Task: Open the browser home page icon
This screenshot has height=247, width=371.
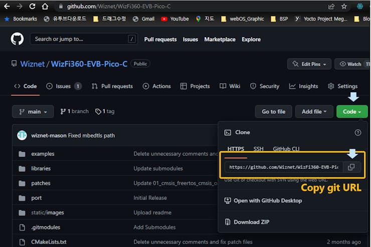Action: tap(45, 7)
